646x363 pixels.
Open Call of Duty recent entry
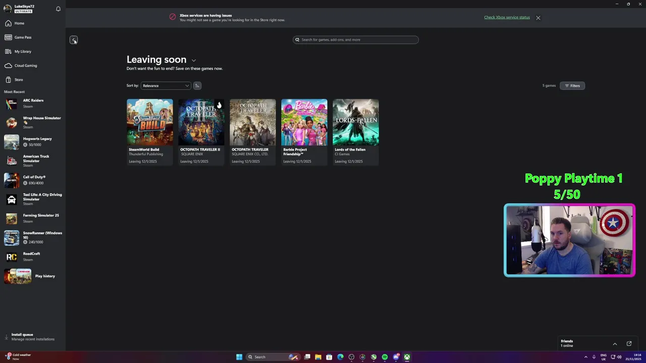coord(33,180)
